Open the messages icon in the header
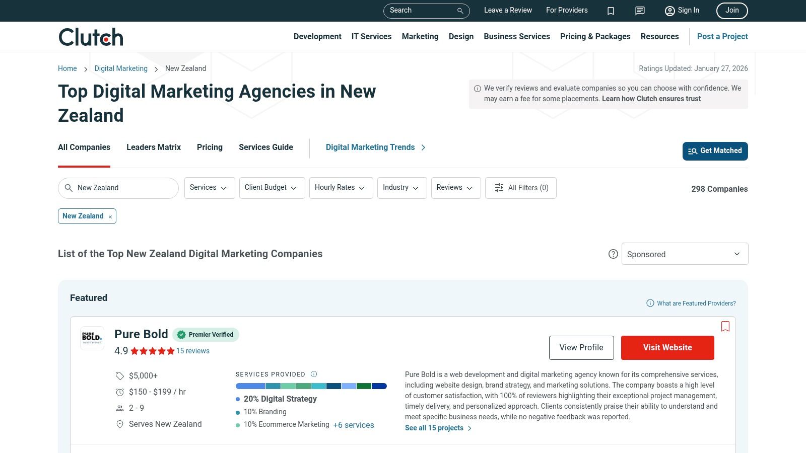The height and width of the screenshot is (453, 806). point(639,11)
